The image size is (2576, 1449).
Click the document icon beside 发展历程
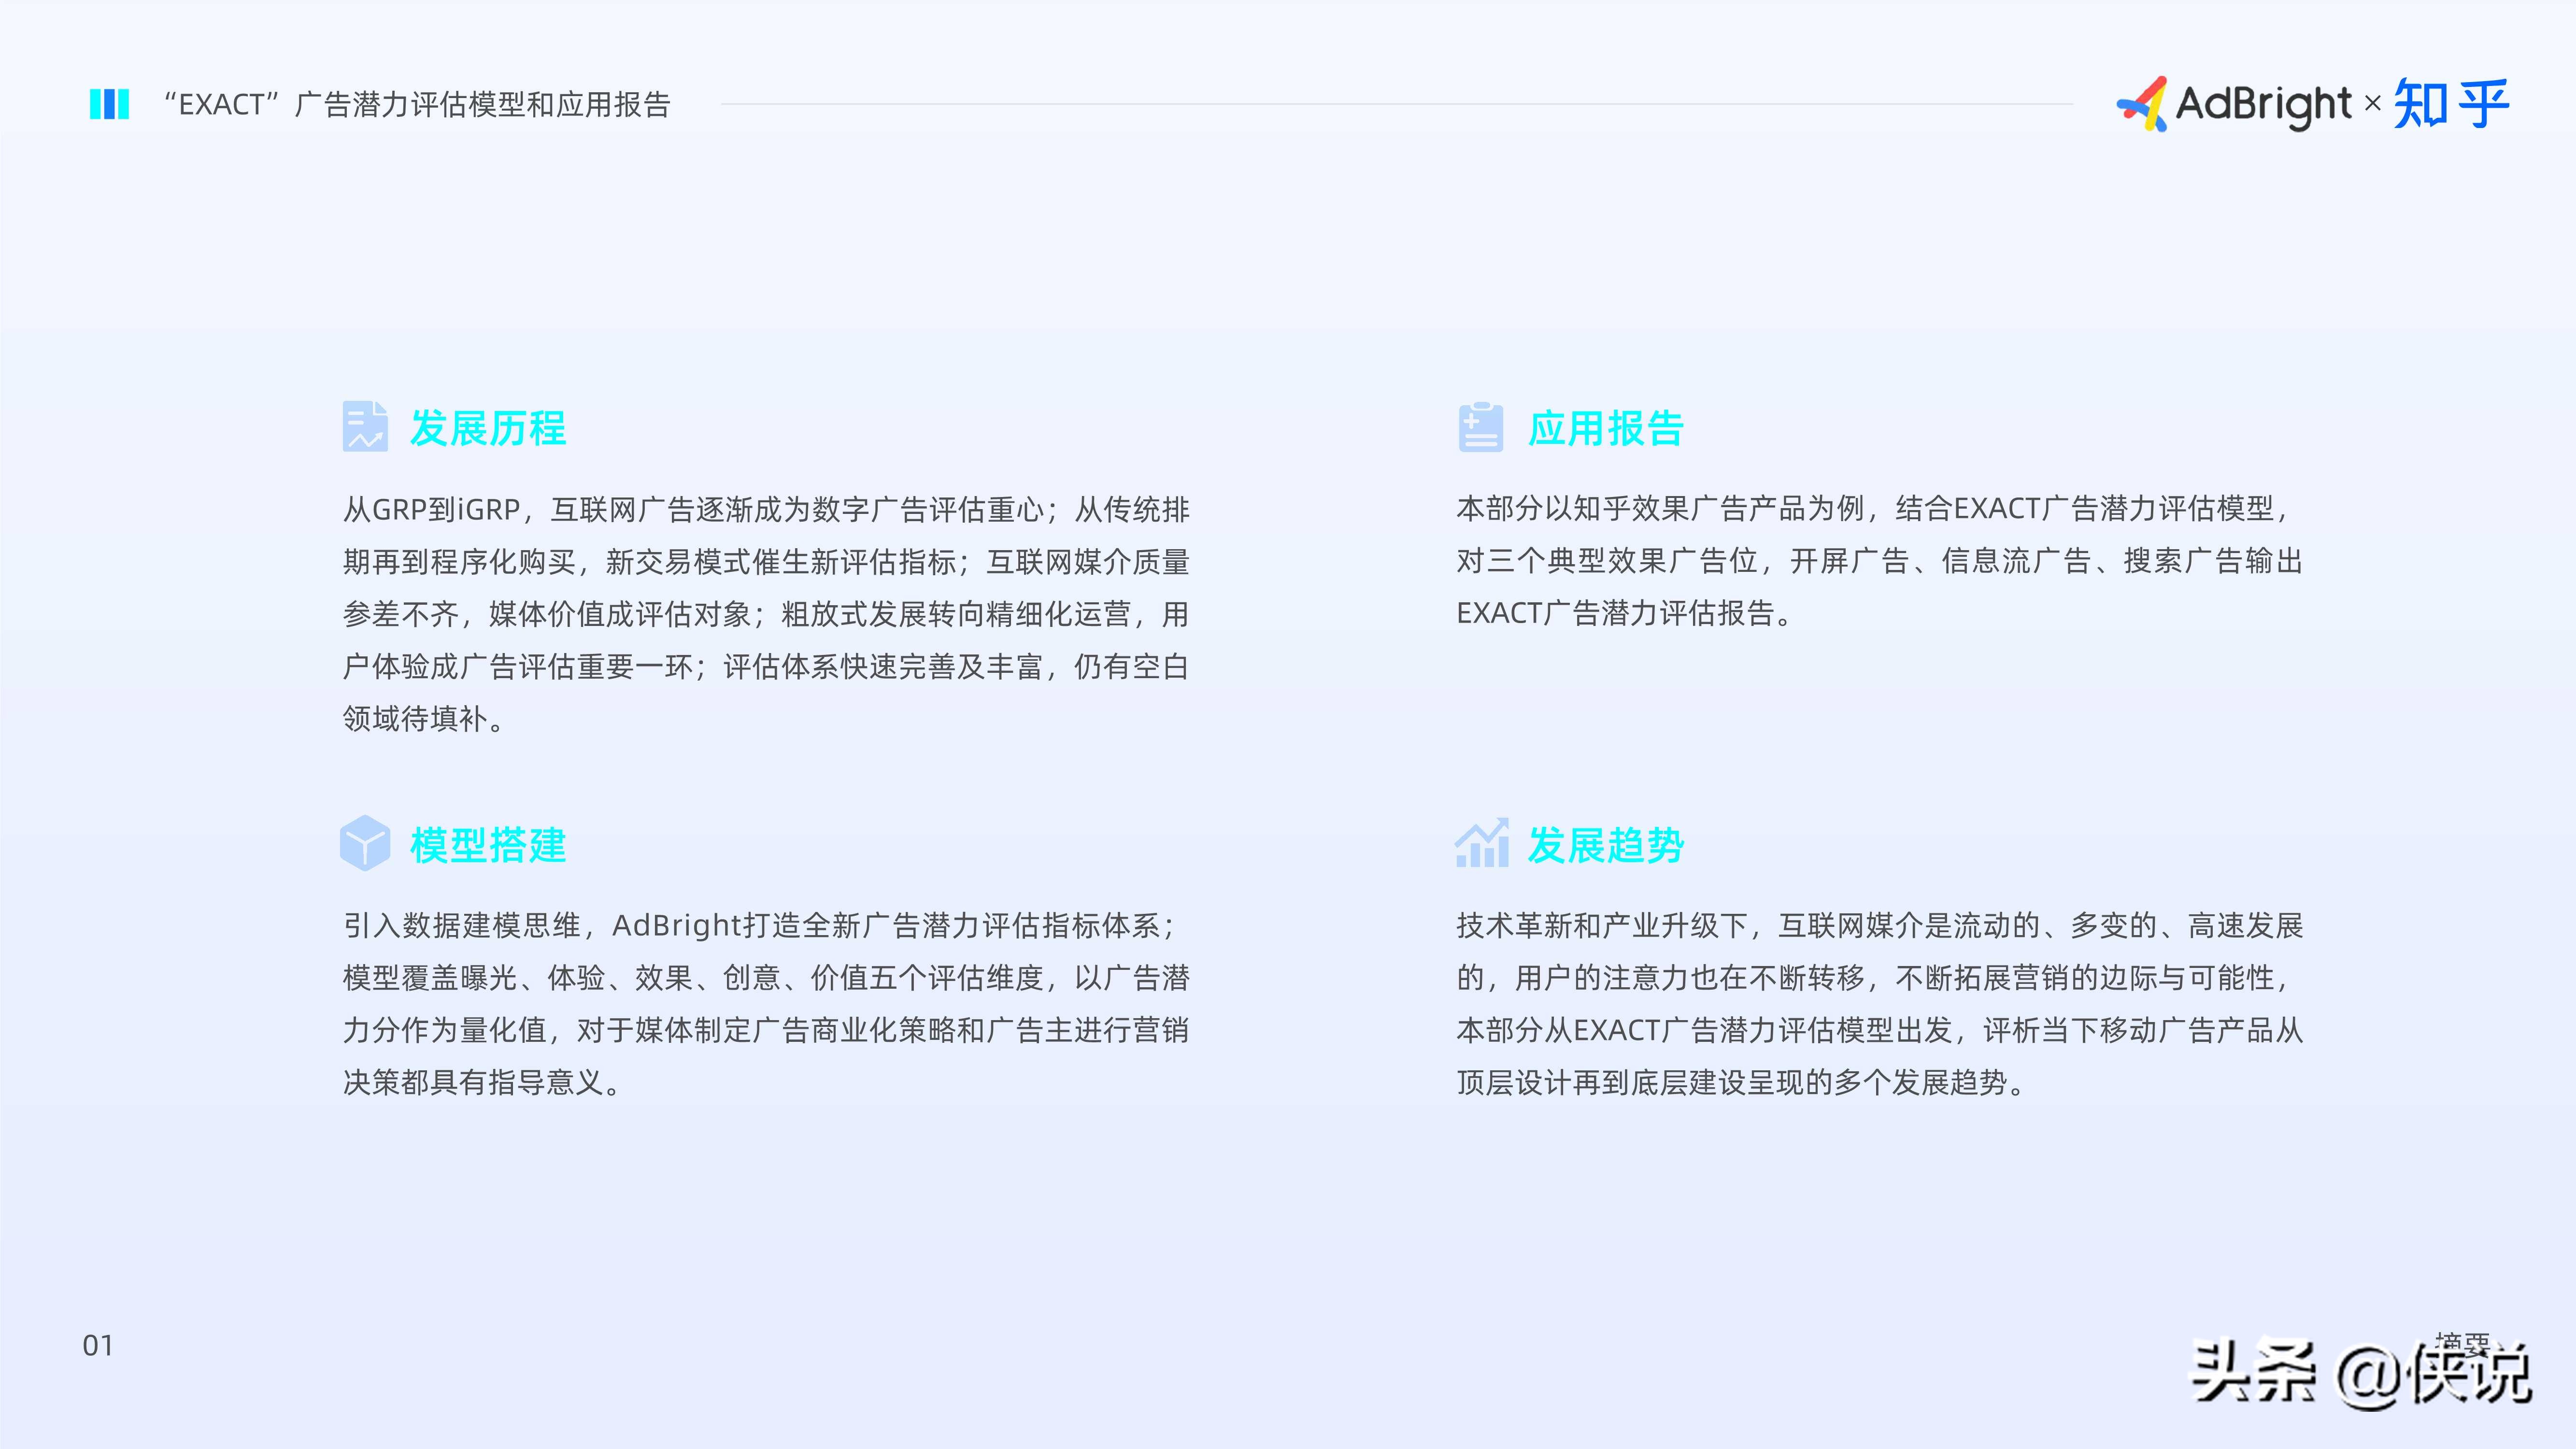point(365,426)
